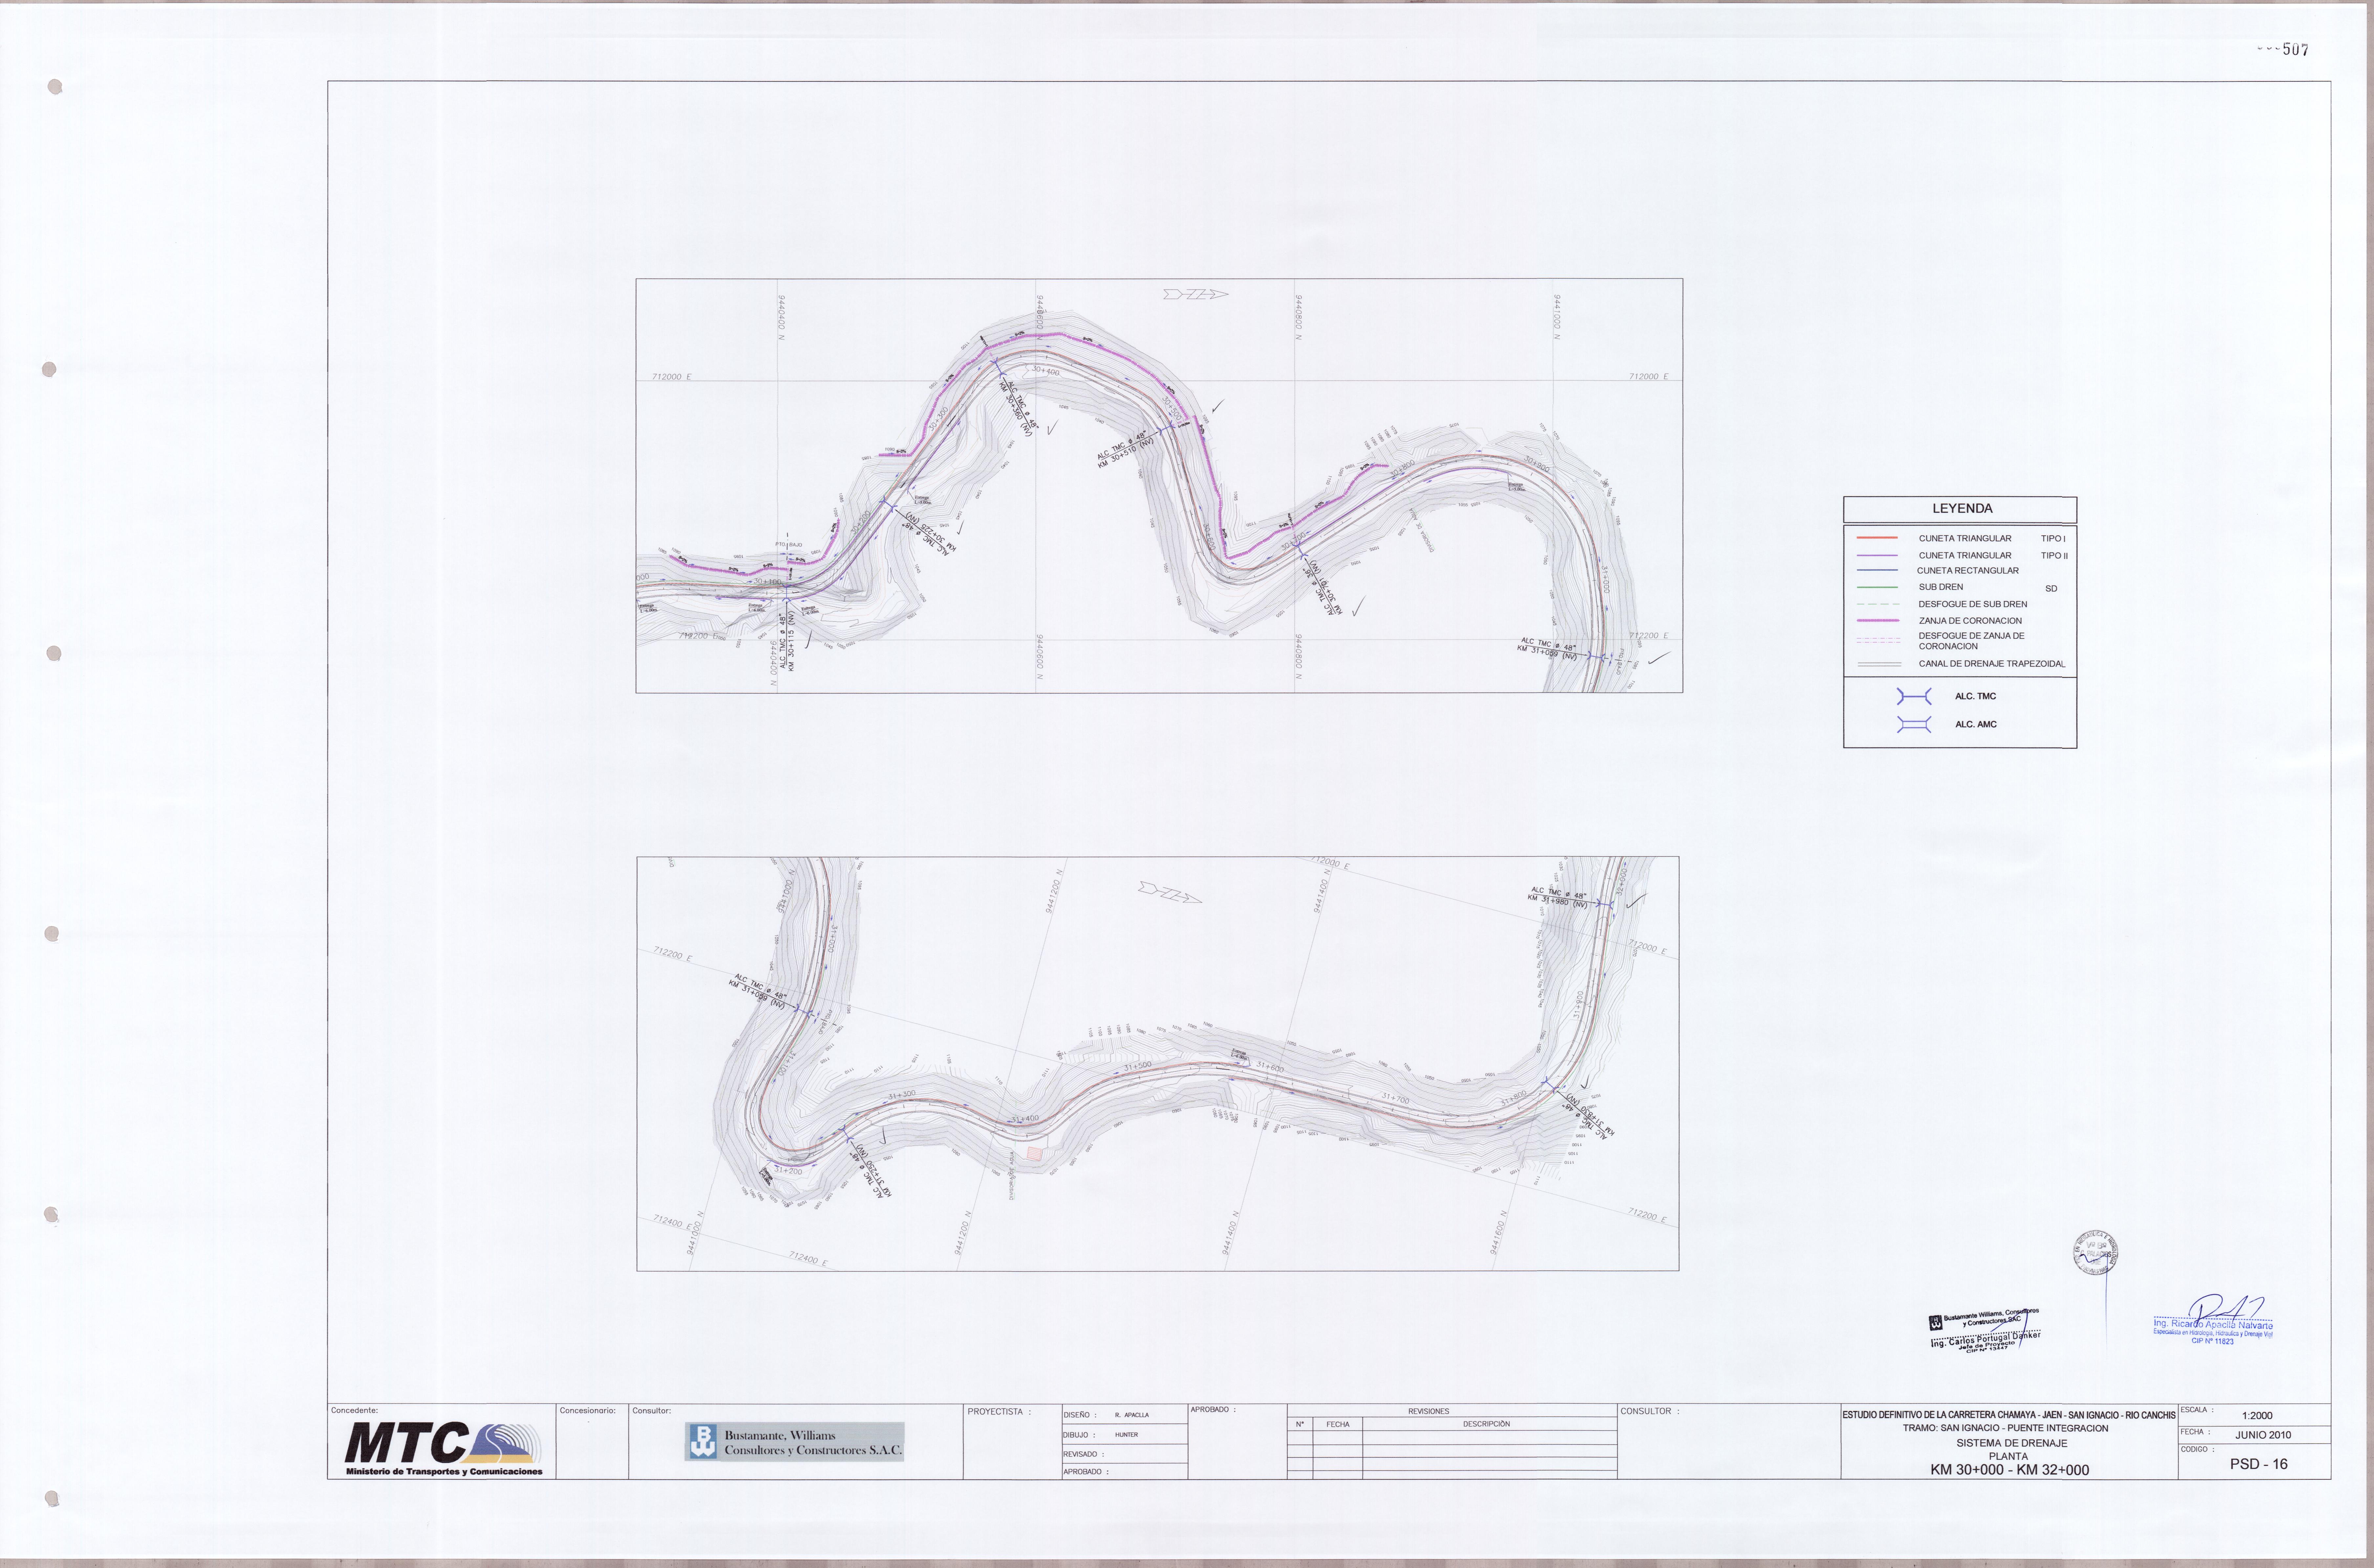Click 'TRAMO: SAN IGNACIO - PUENTE INTEGRACION' line
Viewport: 2374px width, 1568px height.
[x=2005, y=1428]
